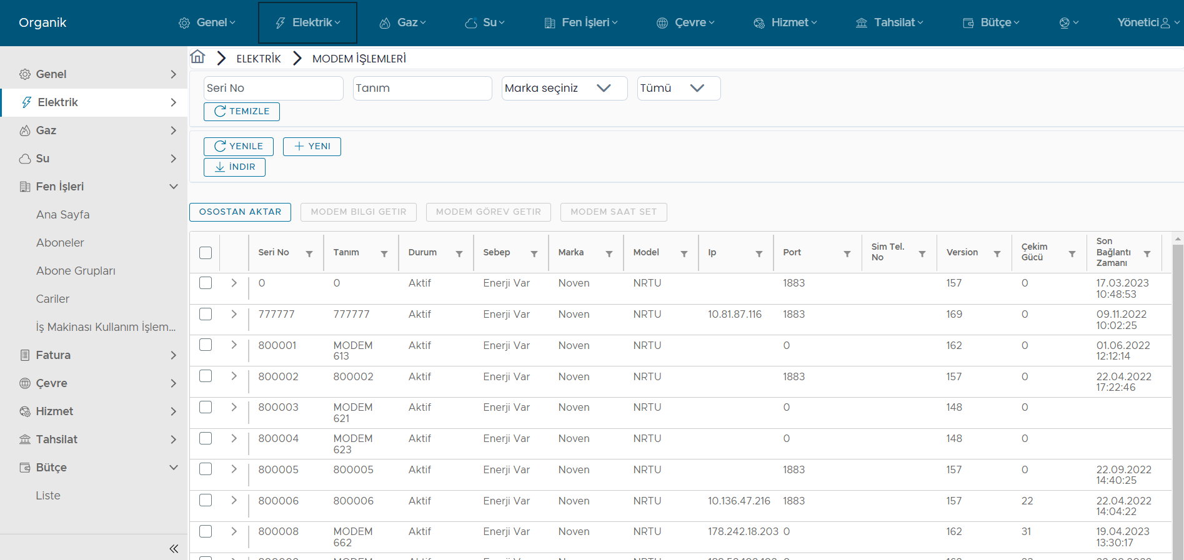
Task: Open the Marka seçiniz dropdown
Action: pos(564,88)
